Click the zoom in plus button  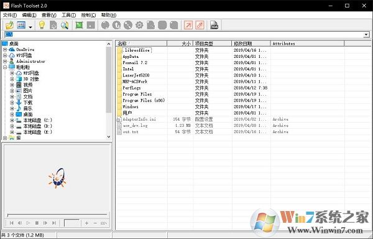[86, 223]
